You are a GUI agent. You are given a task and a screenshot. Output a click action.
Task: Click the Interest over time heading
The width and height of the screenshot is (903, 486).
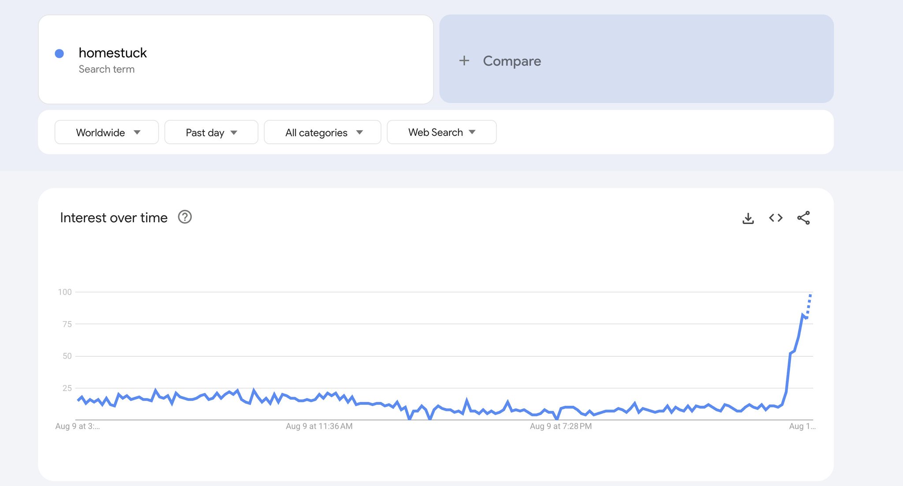(x=114, y=217)
